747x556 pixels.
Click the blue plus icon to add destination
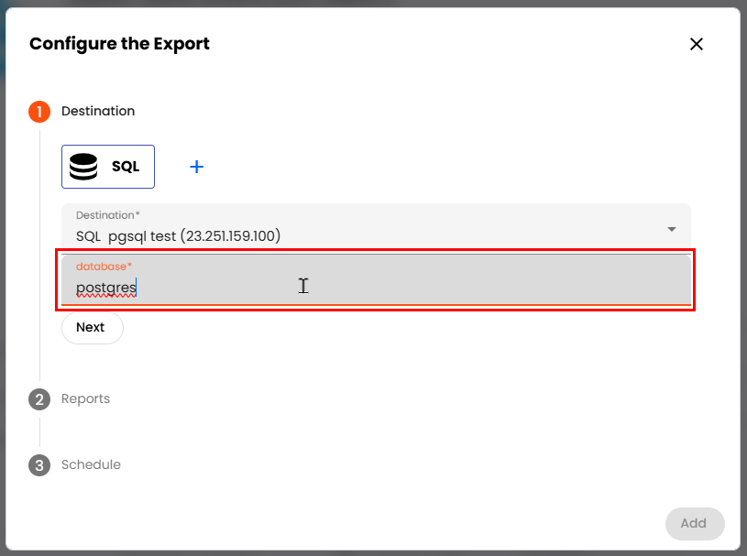click(196, 167)
